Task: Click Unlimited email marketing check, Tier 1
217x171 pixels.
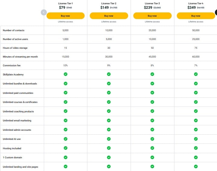Action: click(x=66, y=120)
